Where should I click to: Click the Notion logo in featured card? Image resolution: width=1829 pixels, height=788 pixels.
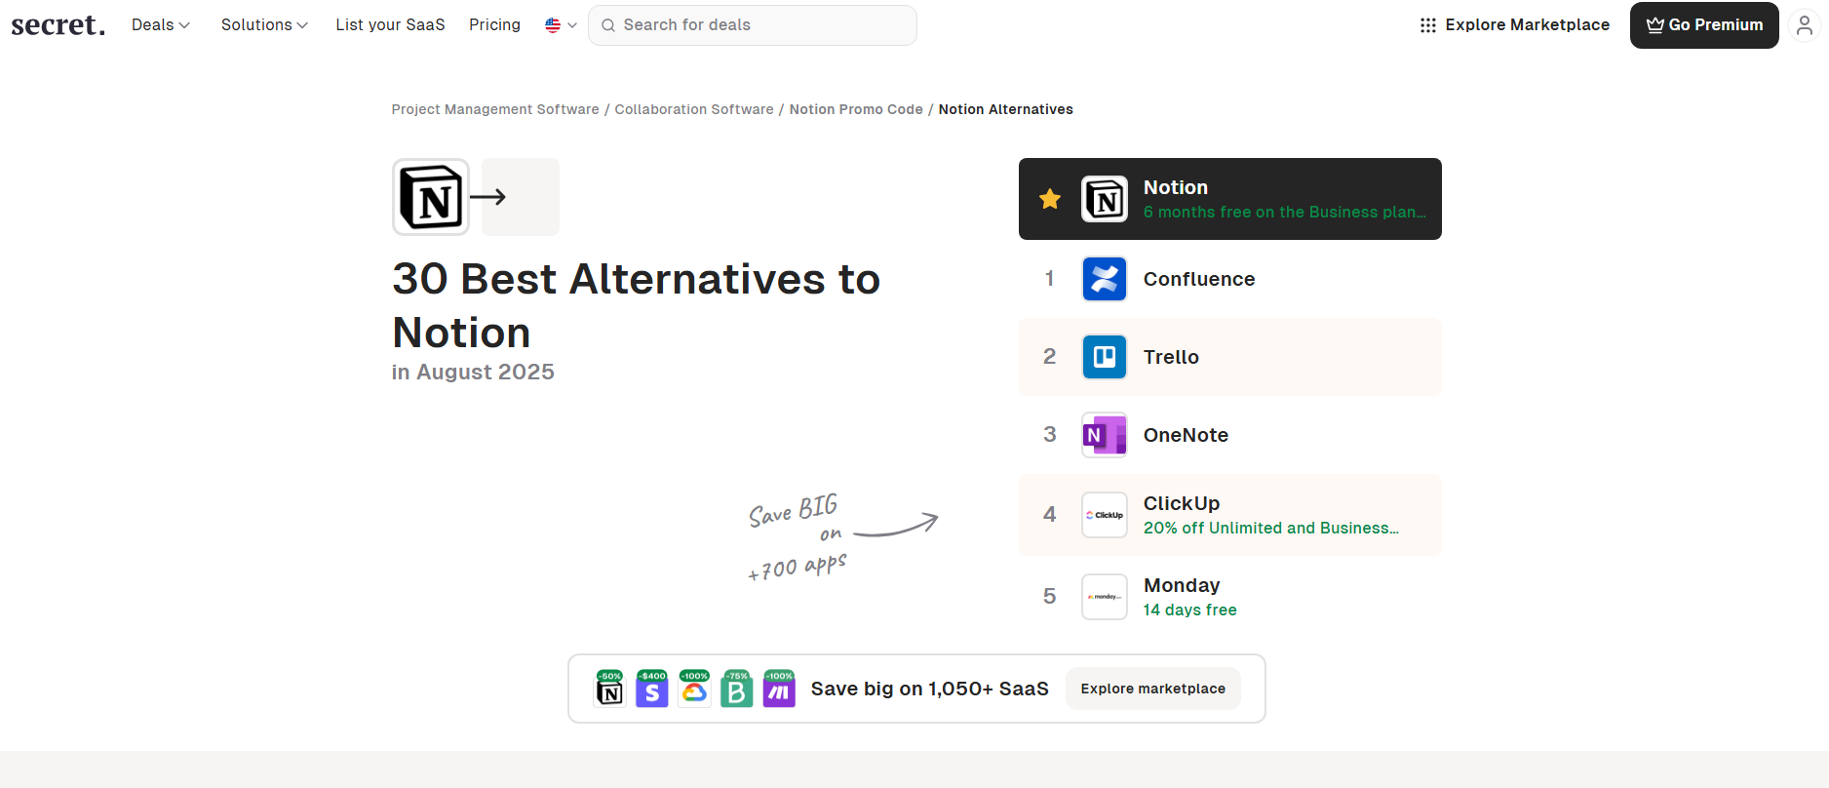coord(1105,199)
